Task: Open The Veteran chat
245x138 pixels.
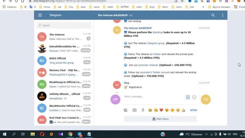Action: [64, 37]
